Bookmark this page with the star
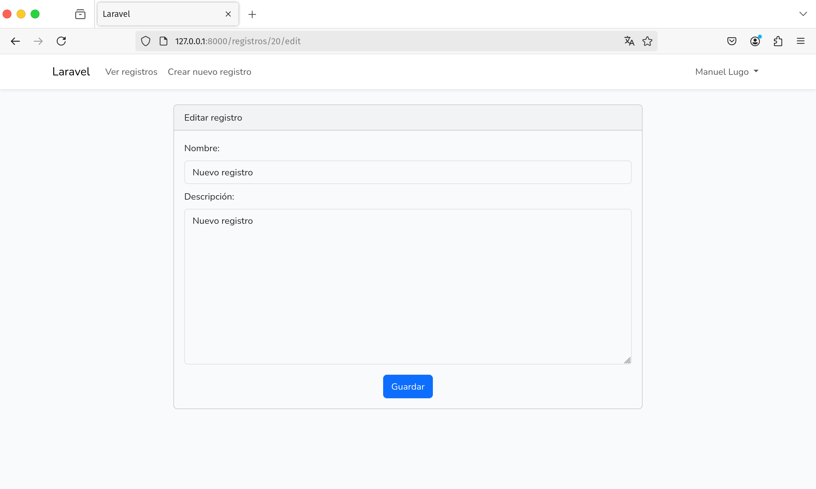The width and height of the screenshot is (816, 489). pyautogui.click(x=647, y=41)
